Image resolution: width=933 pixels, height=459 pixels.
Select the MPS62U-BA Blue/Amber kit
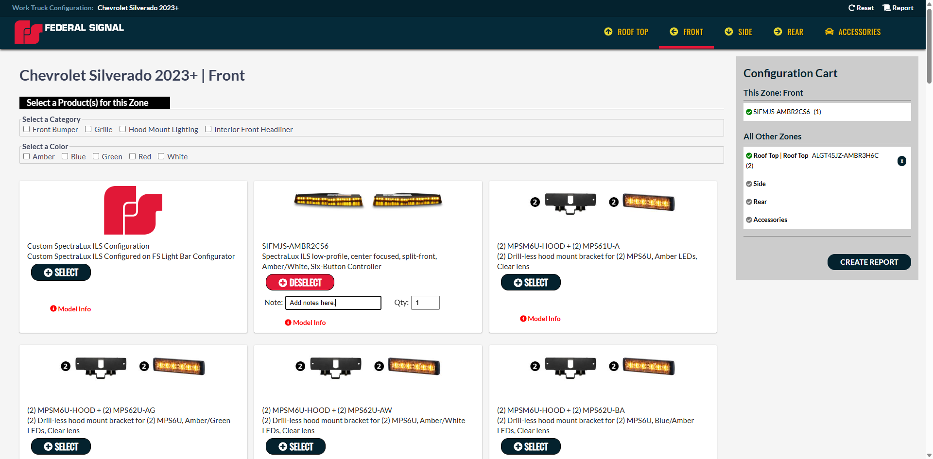point(531,447)
